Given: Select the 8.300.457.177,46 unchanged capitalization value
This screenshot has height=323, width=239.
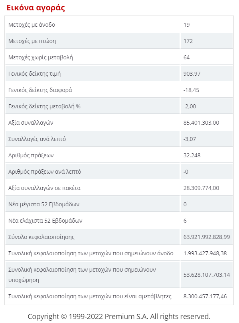Looking at the screenshot, I should (205, 296).
